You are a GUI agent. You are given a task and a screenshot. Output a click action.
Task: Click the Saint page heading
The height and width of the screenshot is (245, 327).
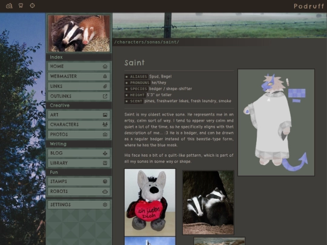[134, 63]
